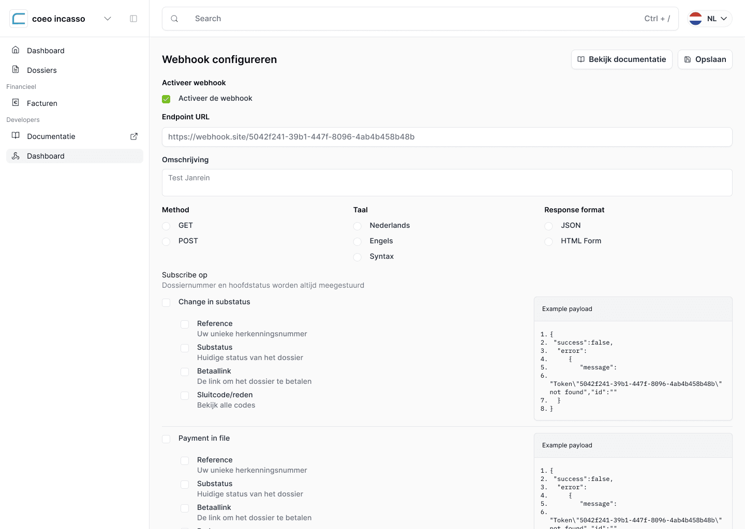Screen dimensions: 745x529
Task: Click the Webhook configureren heading
Action: 219,59
